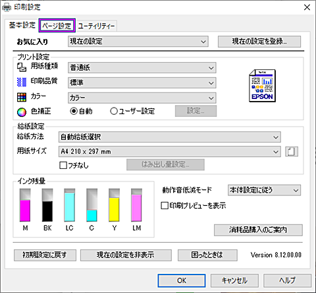This screenshot has height=293, width=316.
Task: Click the magenta (M) ink level bar
Action: pyautogui.click(x=25, y=205)
